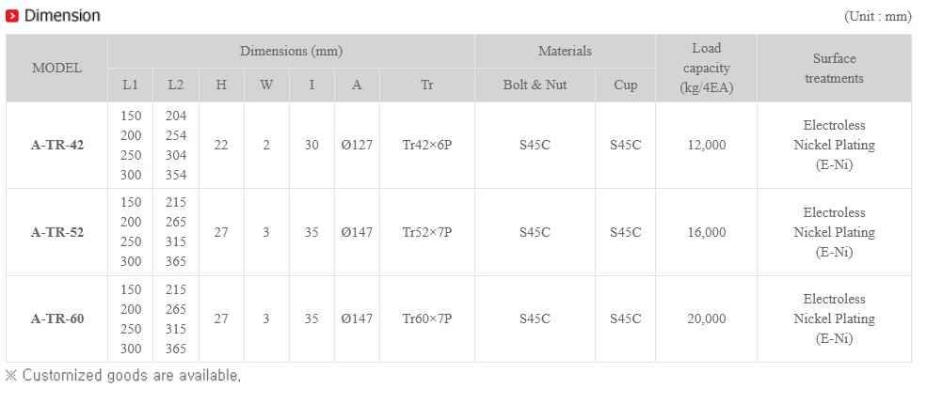Click the Ø127 value for A-TR-42
The width and height of the screenshot is (927, 404).
click(357, 145)
